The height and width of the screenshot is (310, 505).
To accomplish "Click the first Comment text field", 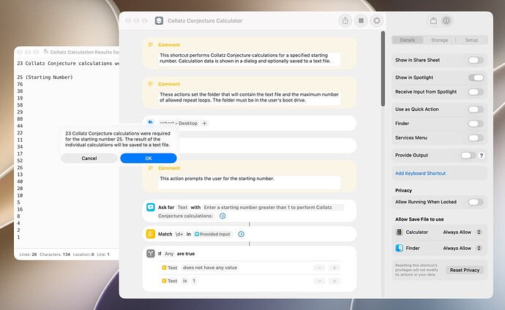I will click(x=250, y=59).
